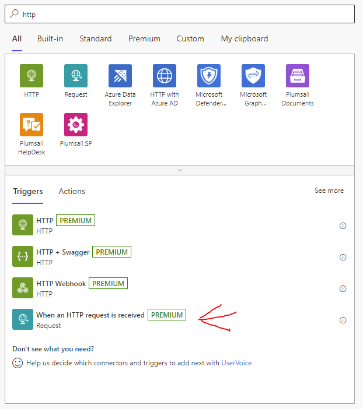The height and width of the screenshot is (409, 363).
Task: Show info for HTTP Webhook trigger
Action: click(x=343, y=289)
